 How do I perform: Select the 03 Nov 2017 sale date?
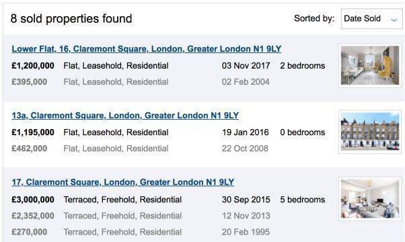[246, 65]
